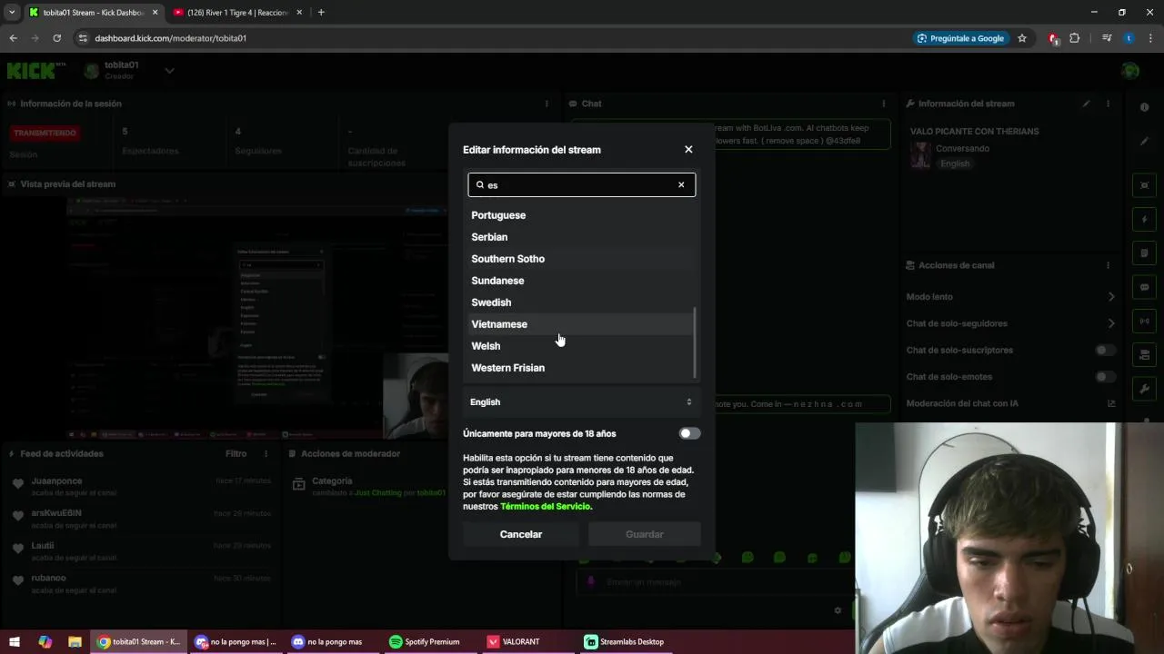The image size is (1164, 654).
Task: Close the Editar información del stream dialog
Action: point(688,150)
